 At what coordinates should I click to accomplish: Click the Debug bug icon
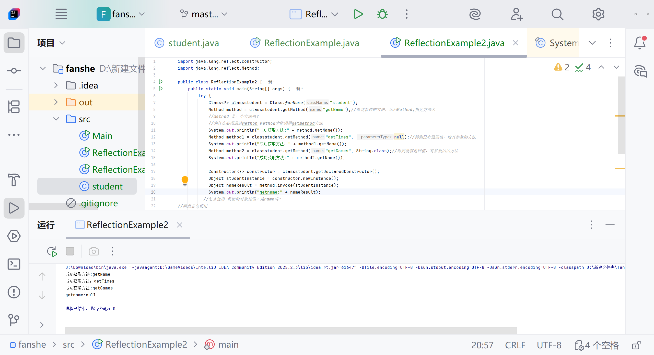(382, 14)
